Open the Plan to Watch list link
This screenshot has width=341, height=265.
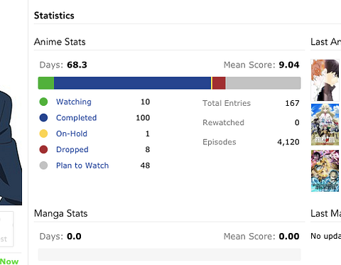[x=82, y=166]
